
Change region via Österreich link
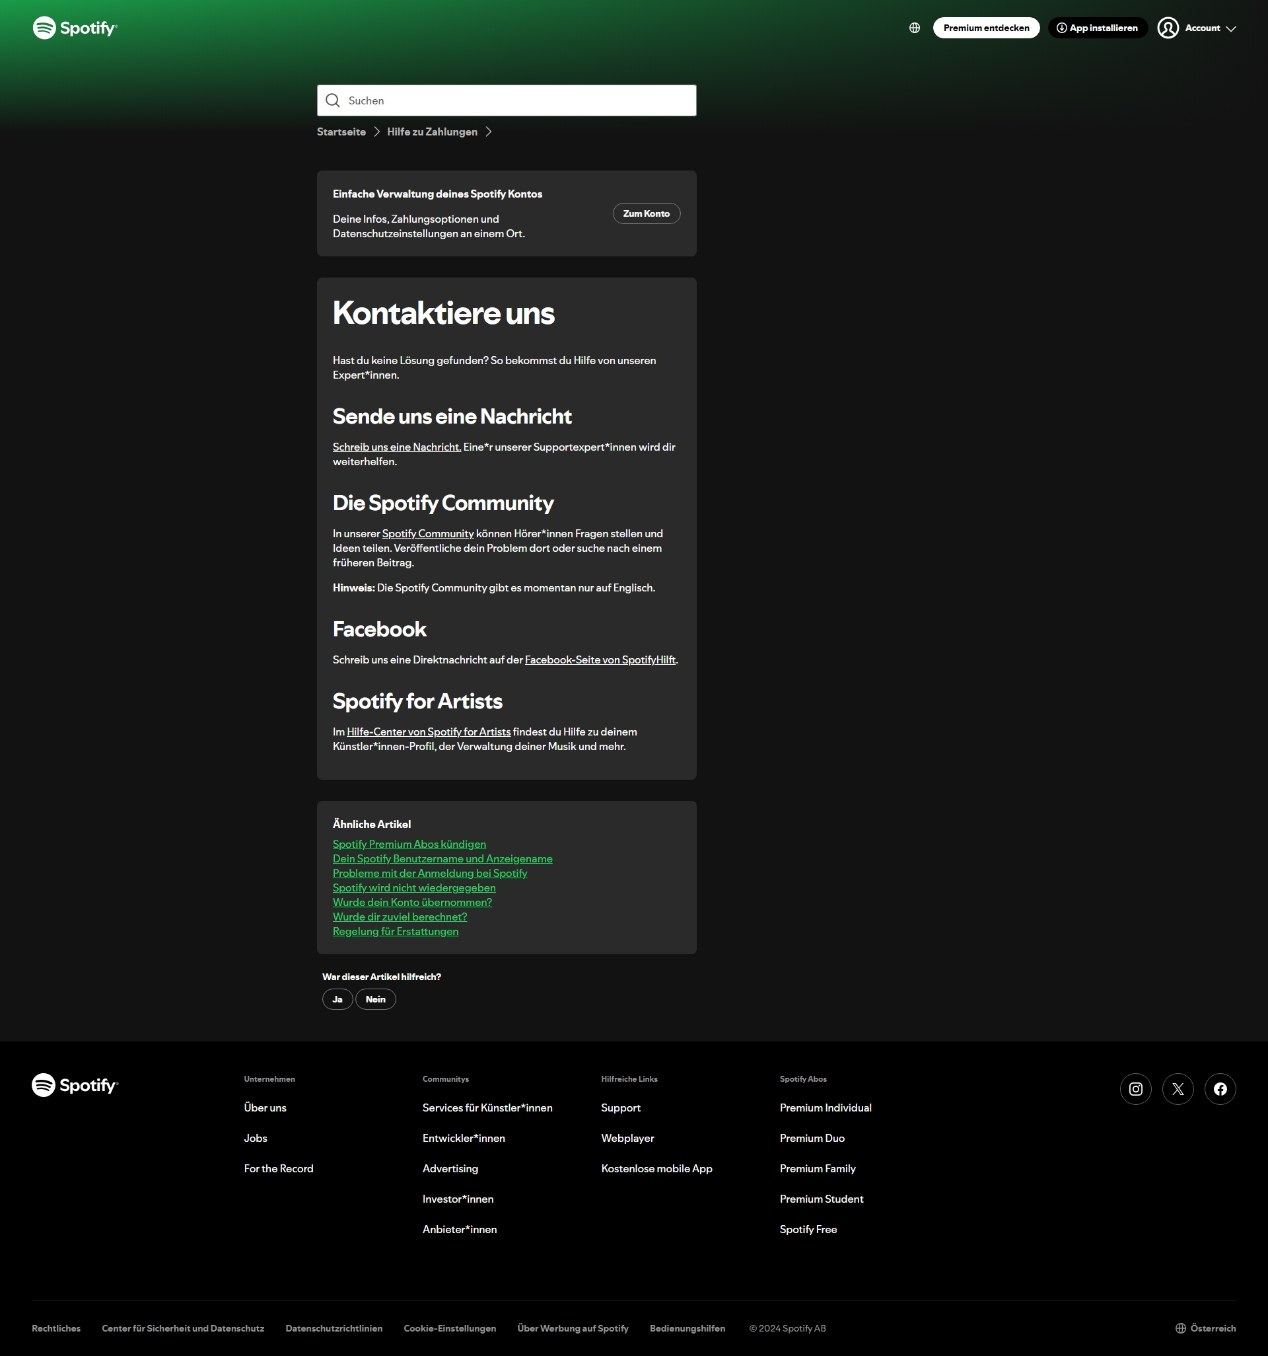1213,1328
